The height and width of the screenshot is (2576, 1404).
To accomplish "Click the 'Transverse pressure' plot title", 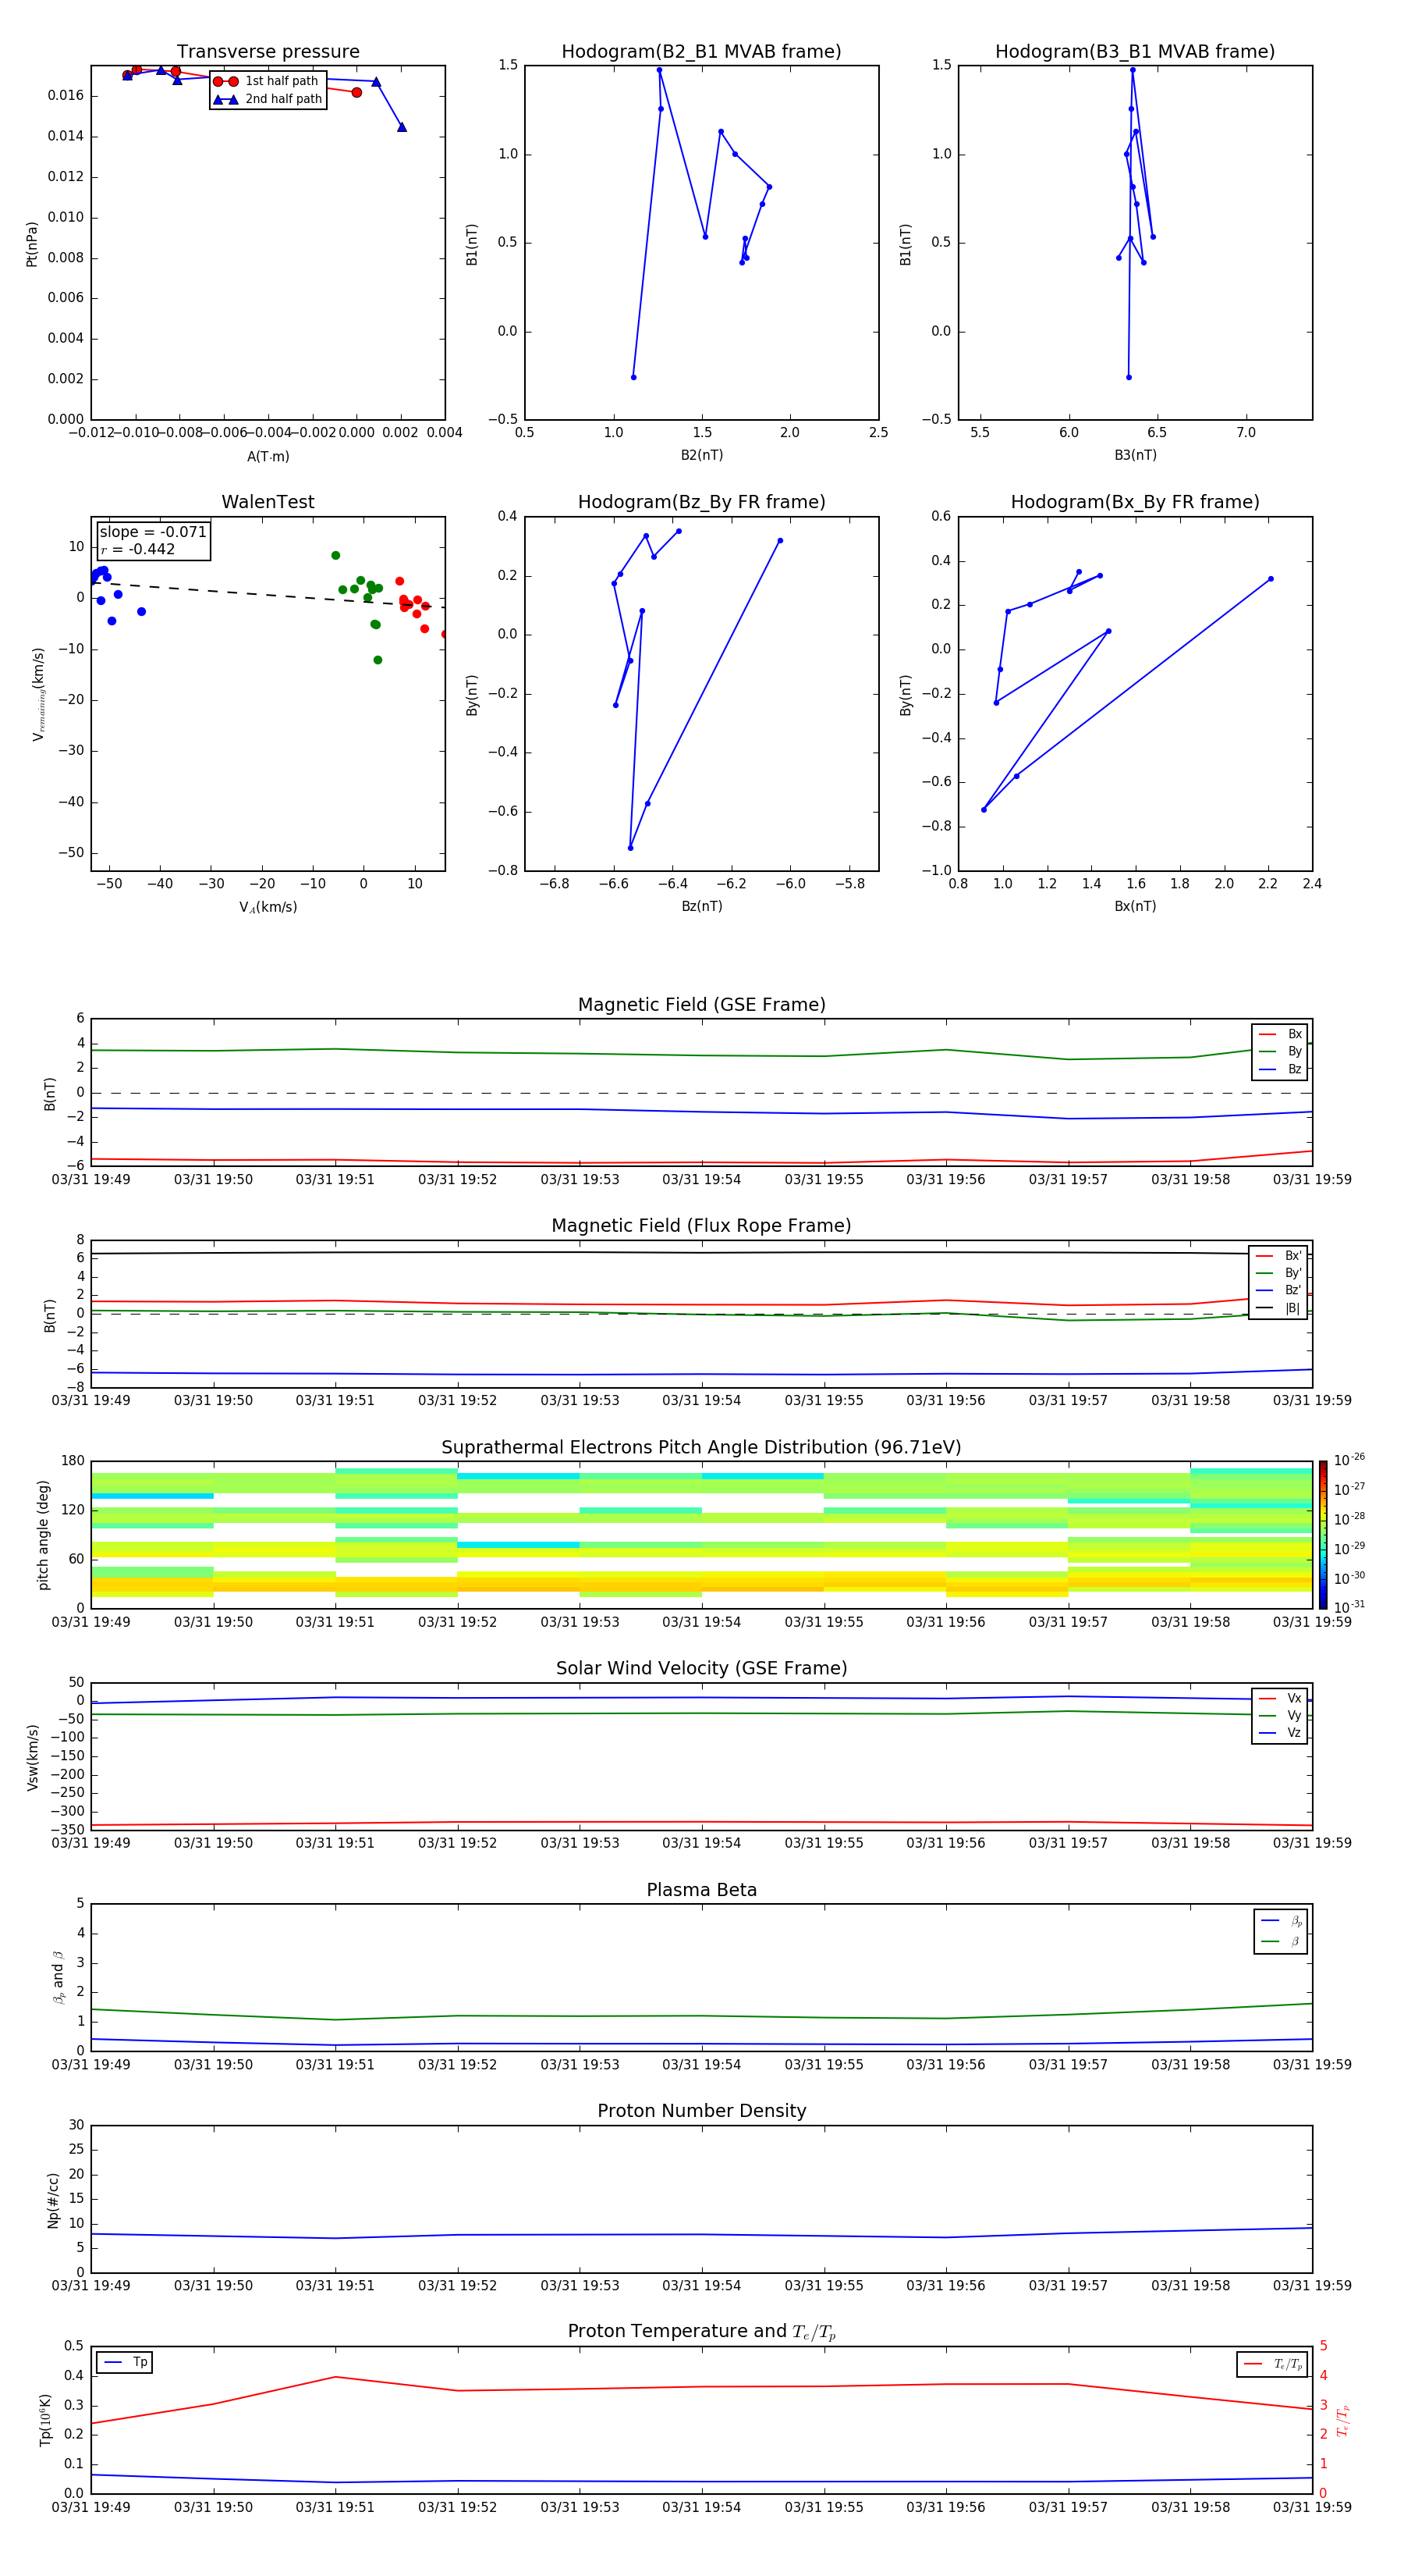I will pyautogui.click(x=268, y=52).
